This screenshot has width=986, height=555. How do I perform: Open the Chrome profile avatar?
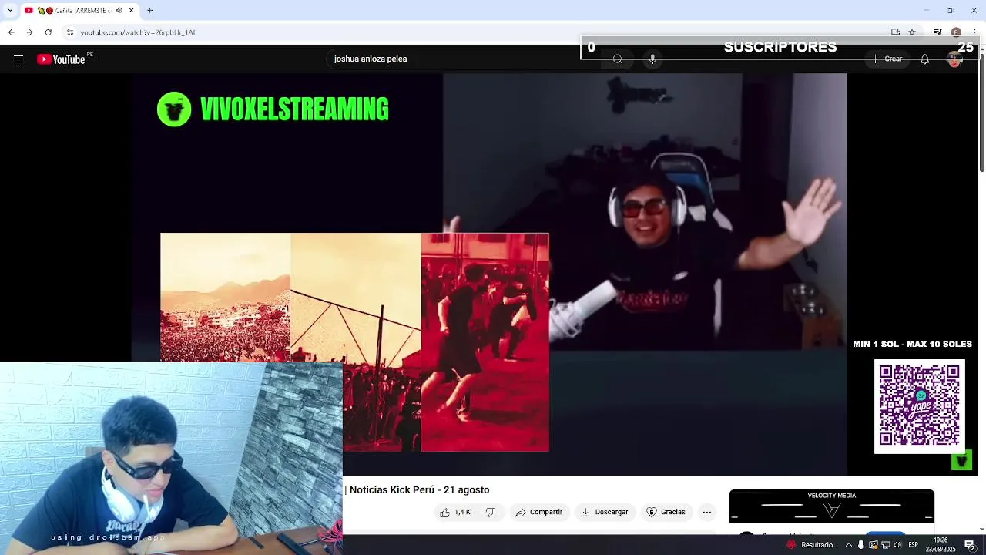pyautogui.click(x=956, y=32)
